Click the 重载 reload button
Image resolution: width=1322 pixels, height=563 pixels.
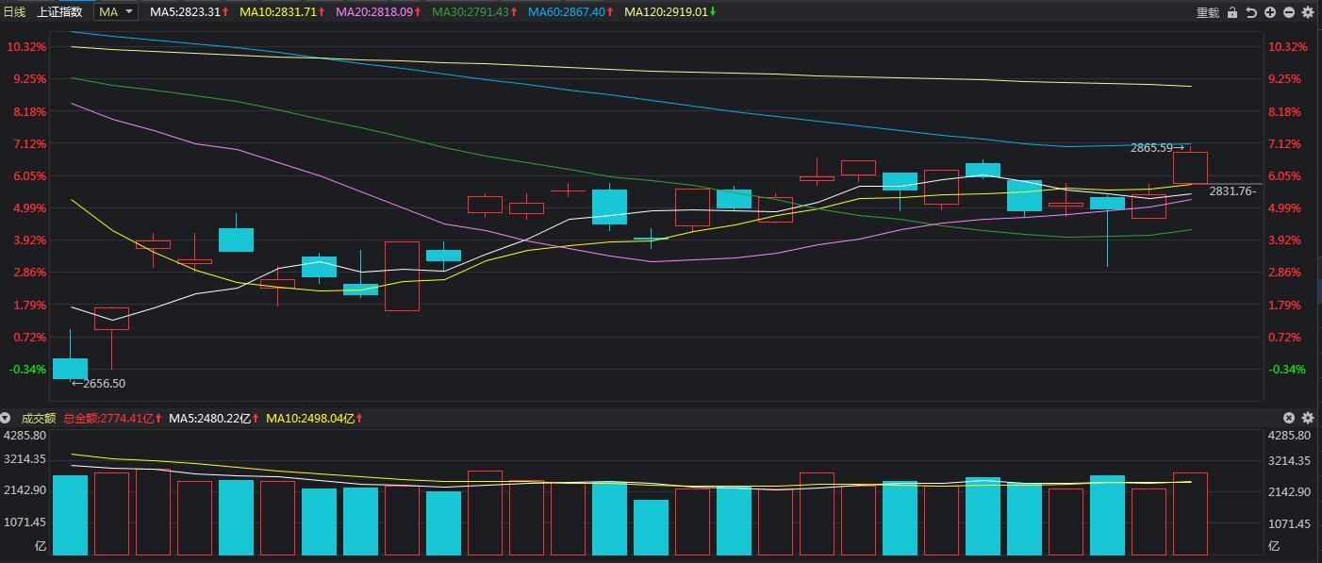(x=1208, y=12)
